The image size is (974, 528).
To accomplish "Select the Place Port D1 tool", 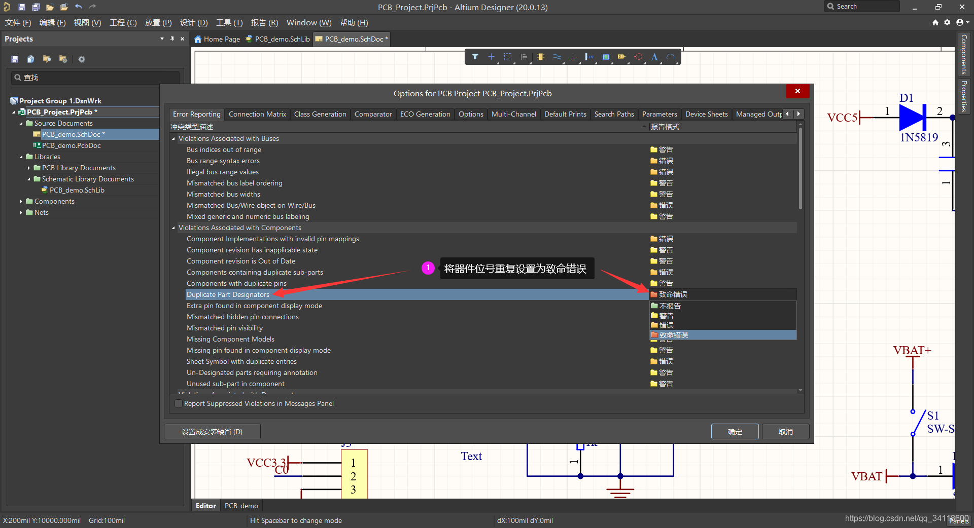I will point(622,57).
